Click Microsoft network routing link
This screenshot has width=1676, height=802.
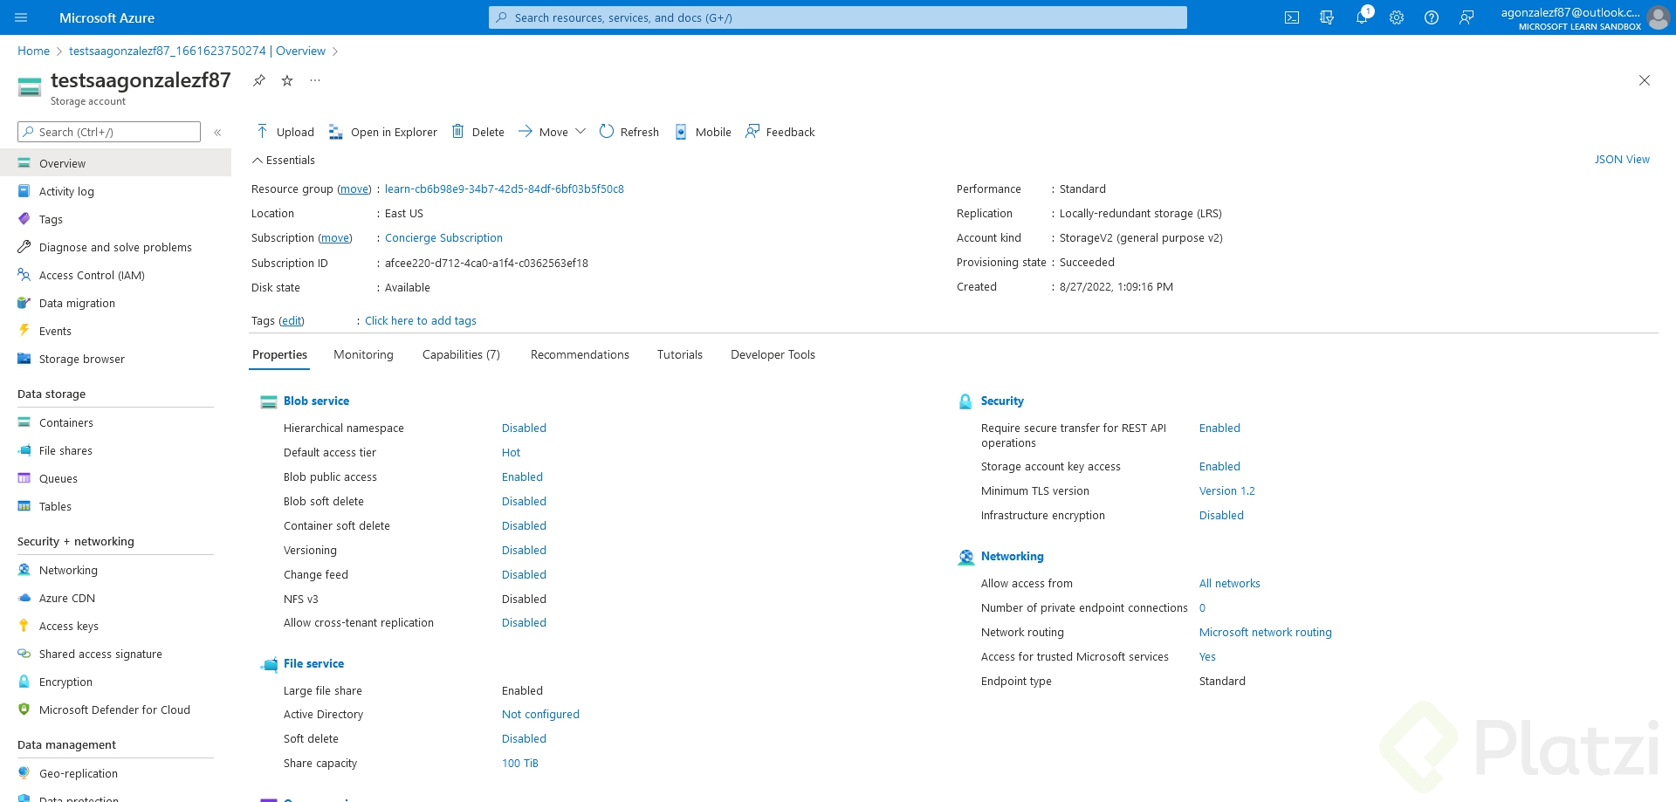pyautogui.click(x=1265, y=633)
